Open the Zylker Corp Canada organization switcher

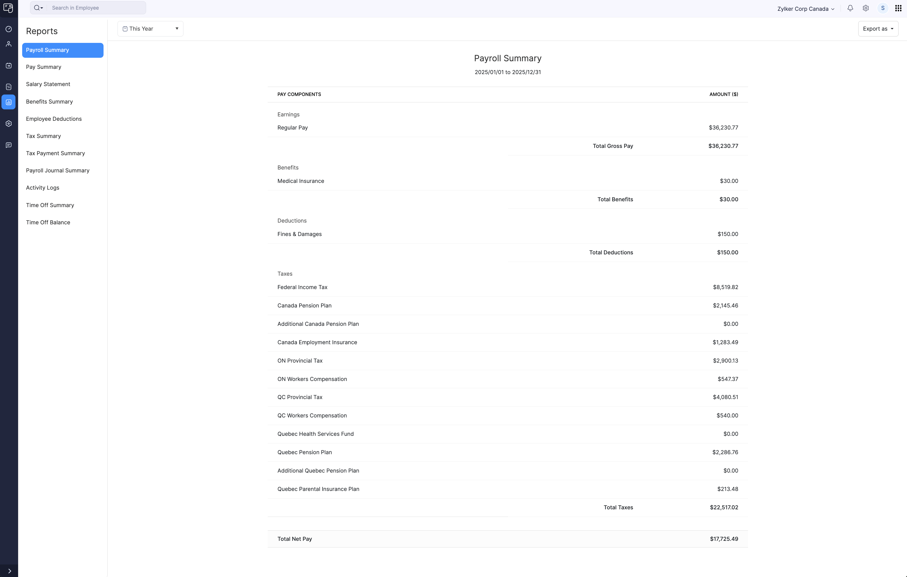point(805,9)
